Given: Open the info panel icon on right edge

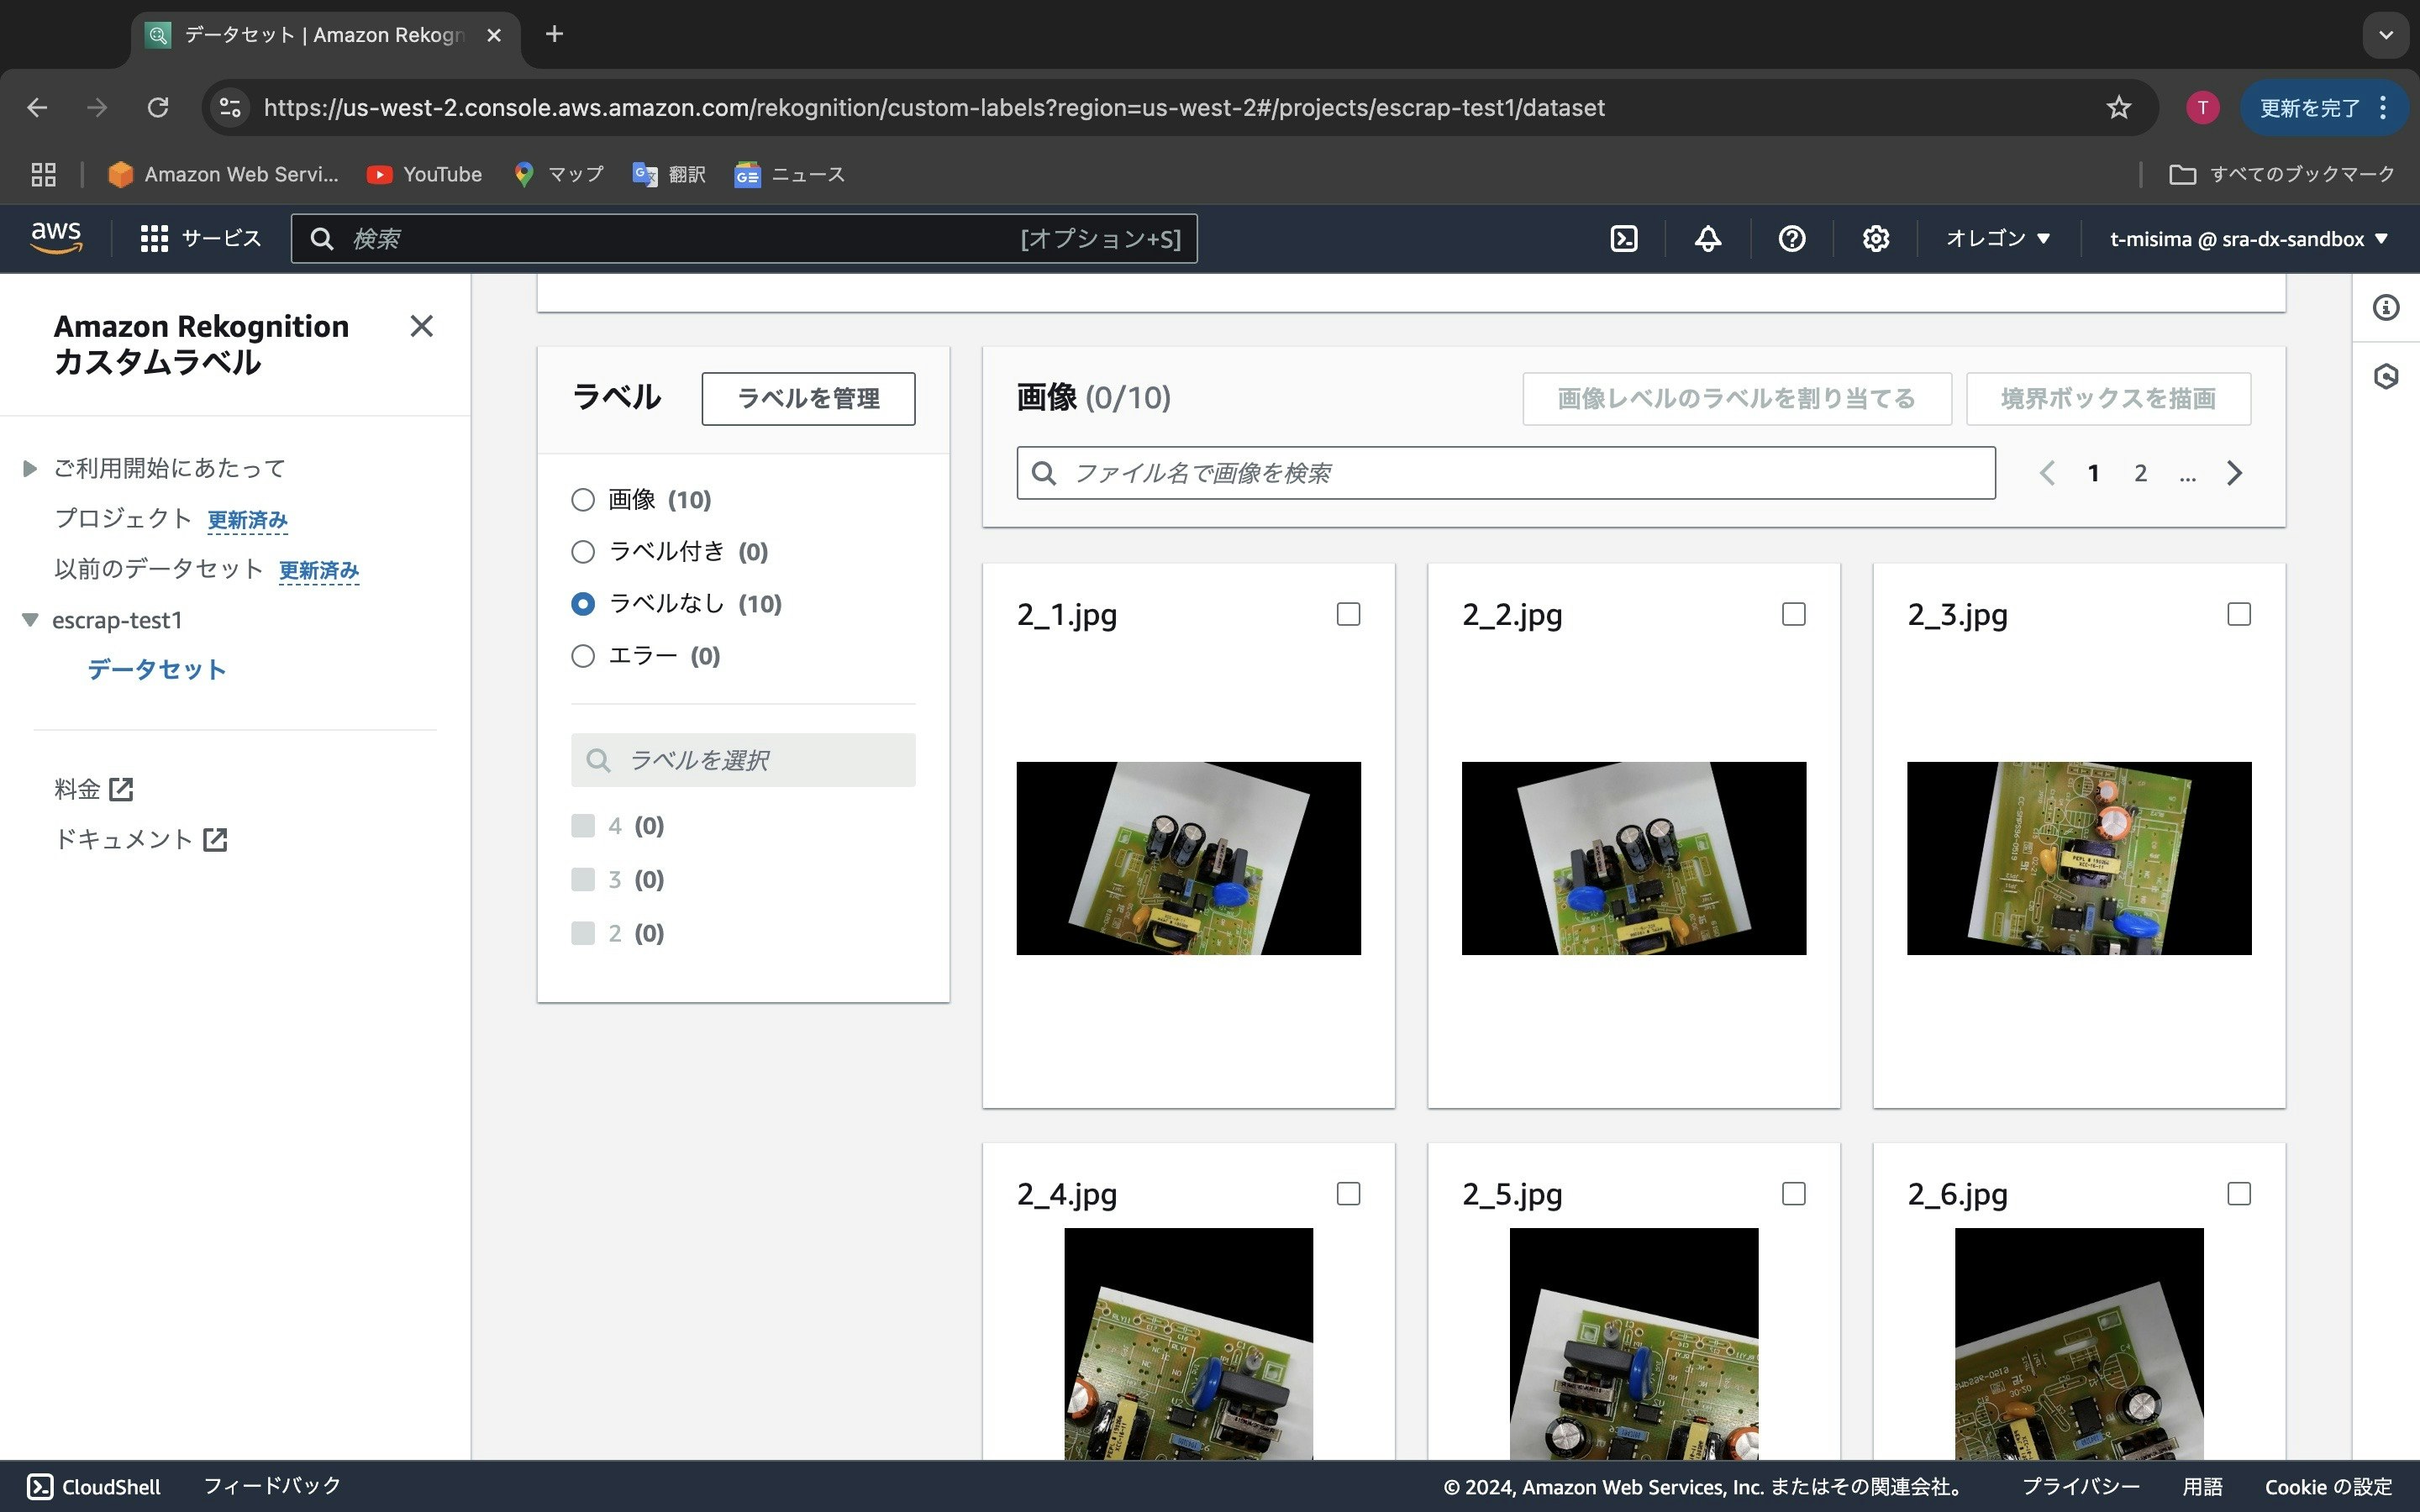Looking at the screenshot, I should [2386, 308].
